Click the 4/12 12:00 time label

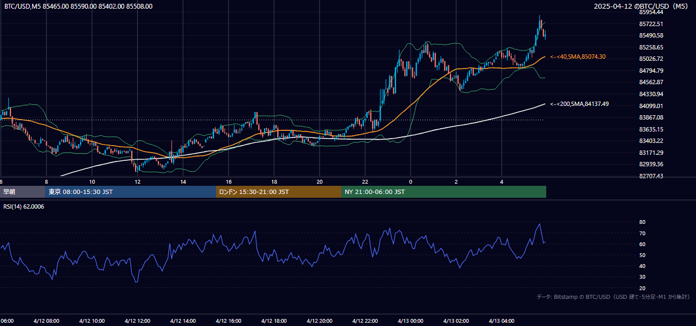click(x=137, y=321)
